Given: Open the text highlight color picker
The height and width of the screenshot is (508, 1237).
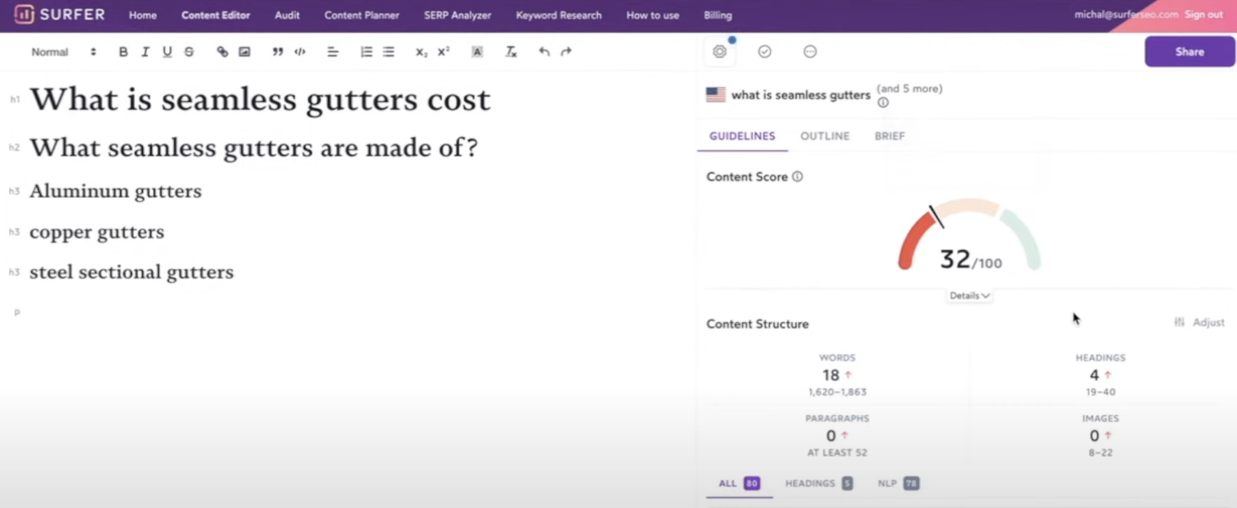Looking at the screenshot, I should click(x=477, y=52).
